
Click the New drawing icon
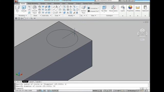25,18
